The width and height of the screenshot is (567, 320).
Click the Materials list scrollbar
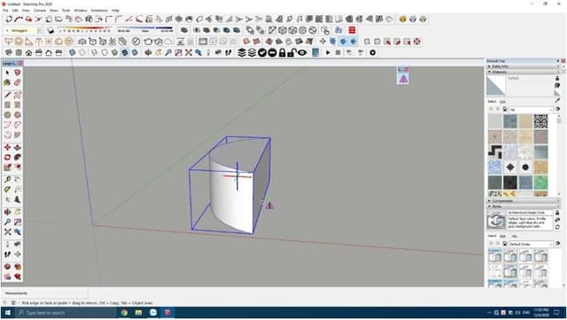(559, 154)
